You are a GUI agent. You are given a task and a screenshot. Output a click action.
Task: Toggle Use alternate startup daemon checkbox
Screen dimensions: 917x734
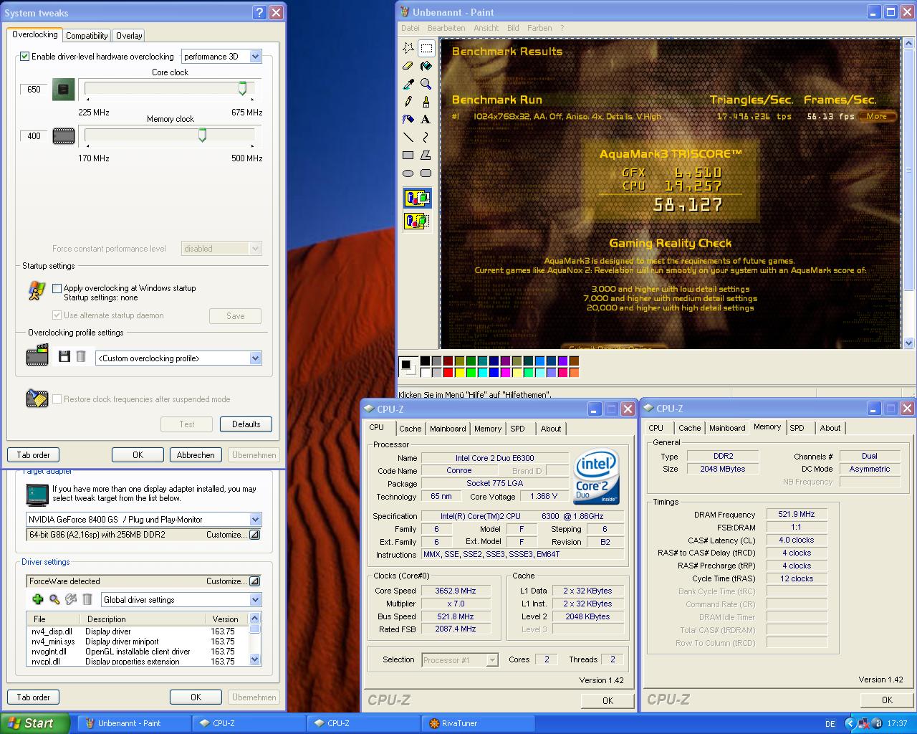tap(57, 315)
